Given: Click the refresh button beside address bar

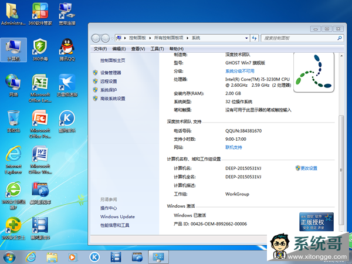Looking at the screenshot, I should (x=255, y=38).
